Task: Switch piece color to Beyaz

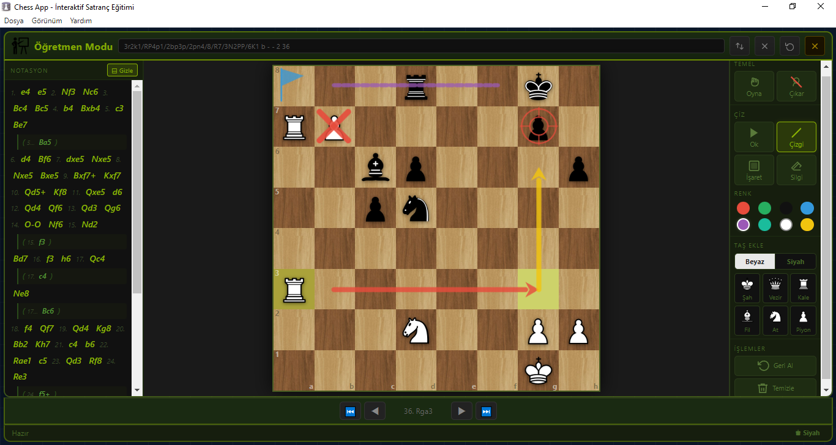Action: (x=755, y=261)
